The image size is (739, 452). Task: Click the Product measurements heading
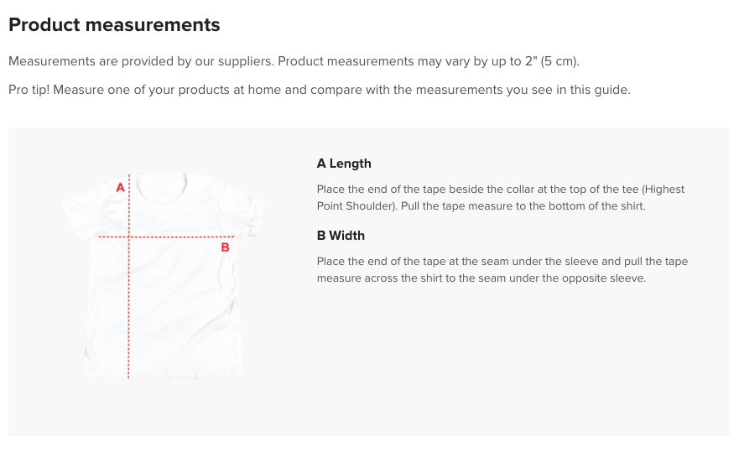[114, 25]
